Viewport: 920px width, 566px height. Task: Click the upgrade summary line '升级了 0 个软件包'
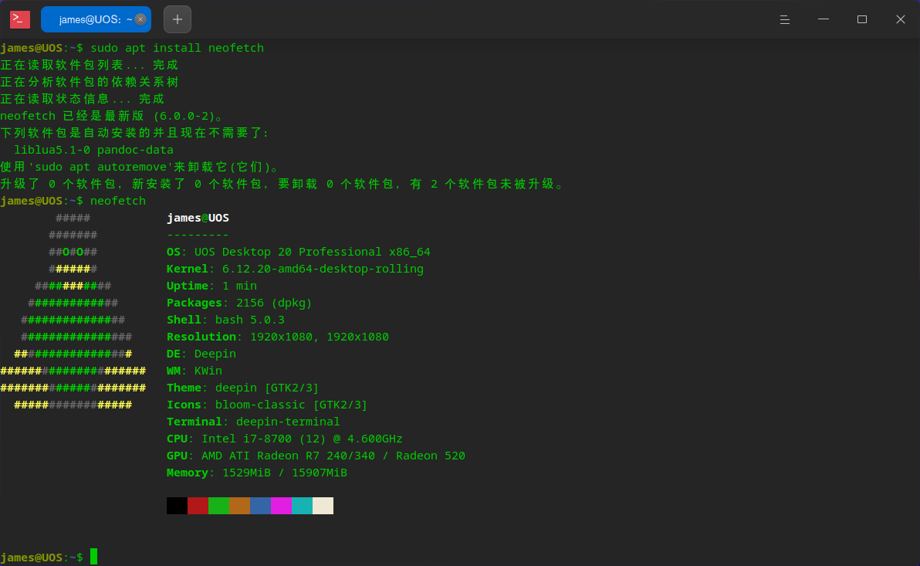pyautogui.click(x=282, y=185)
